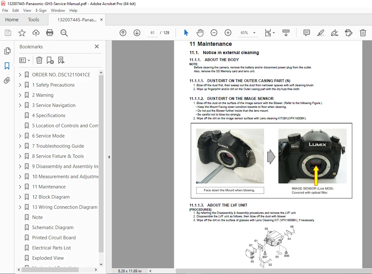Viewport: 372px width, 274px height.
Task: Add the star bookmark to the file
Action: (x=22, y=33)
